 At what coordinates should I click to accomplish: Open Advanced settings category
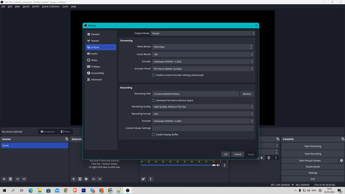tap(100, 80)
